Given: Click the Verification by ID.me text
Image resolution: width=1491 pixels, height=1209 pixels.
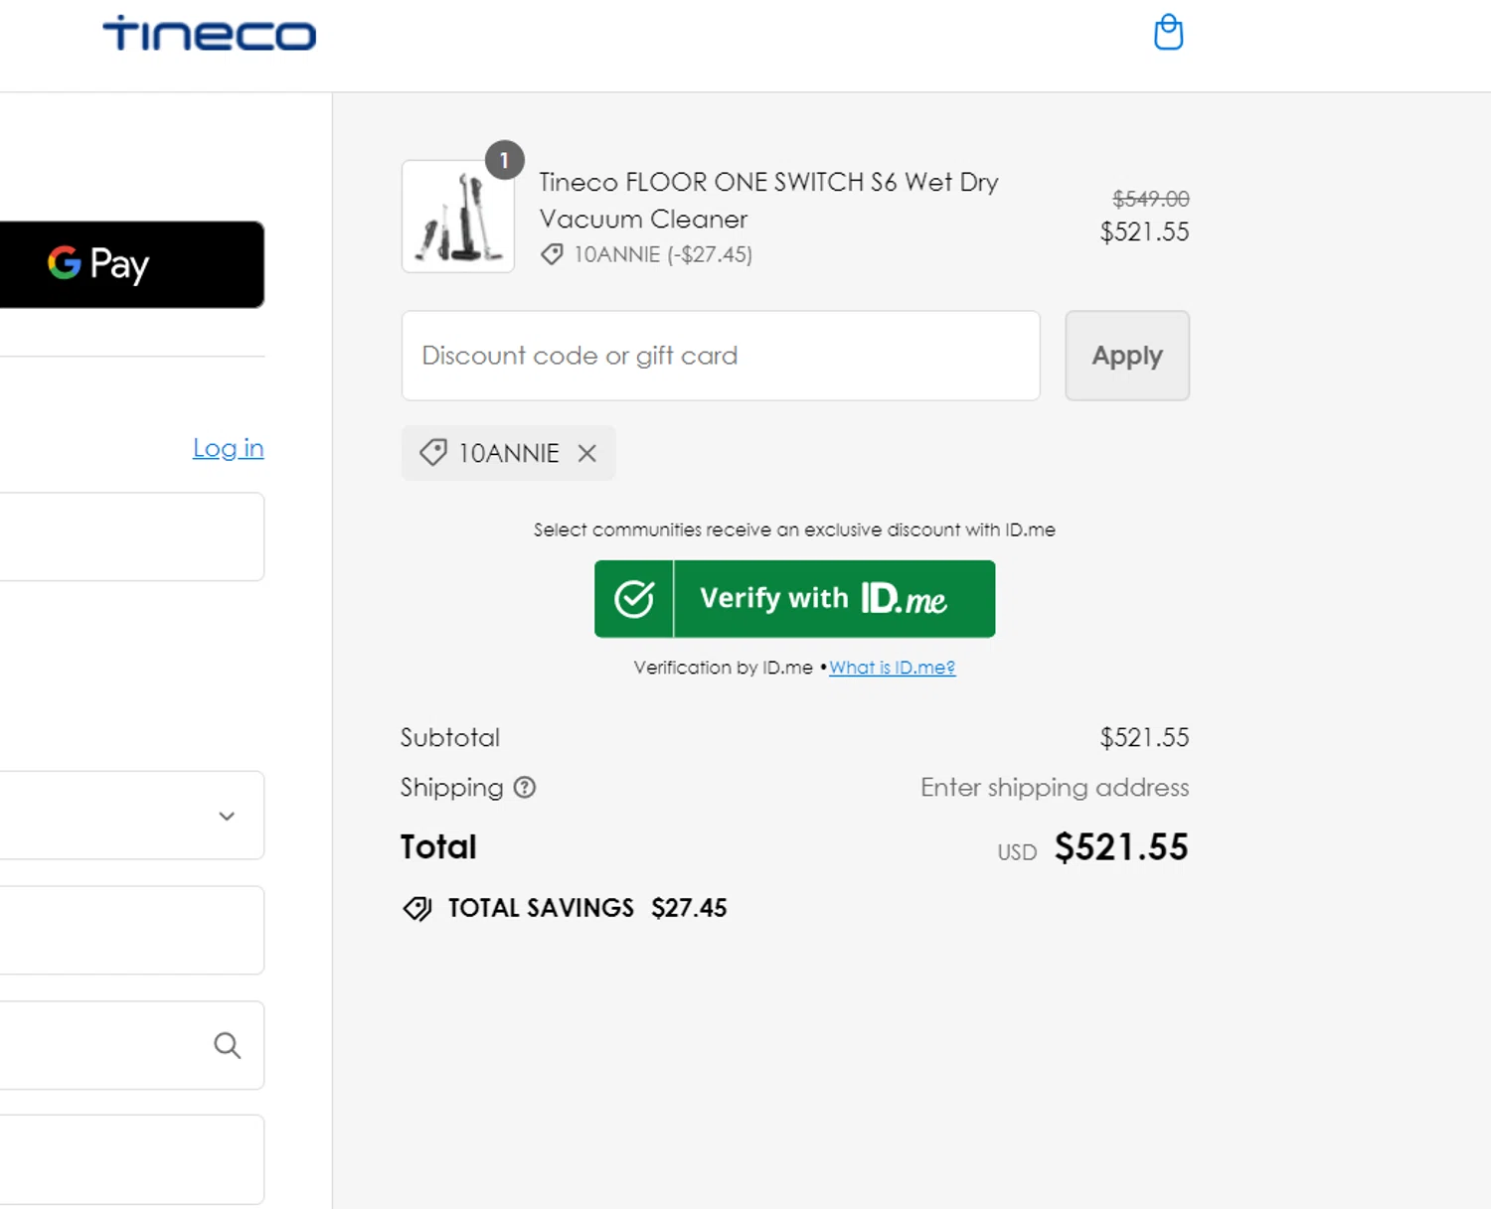Looking at the screenshot, I should pyautogui.click(x=724, y=668).
